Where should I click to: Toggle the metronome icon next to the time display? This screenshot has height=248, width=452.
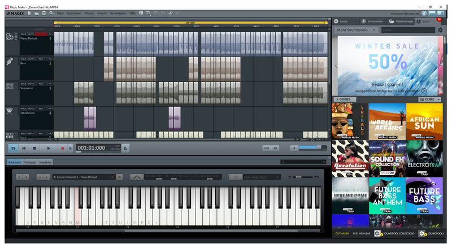125,148
